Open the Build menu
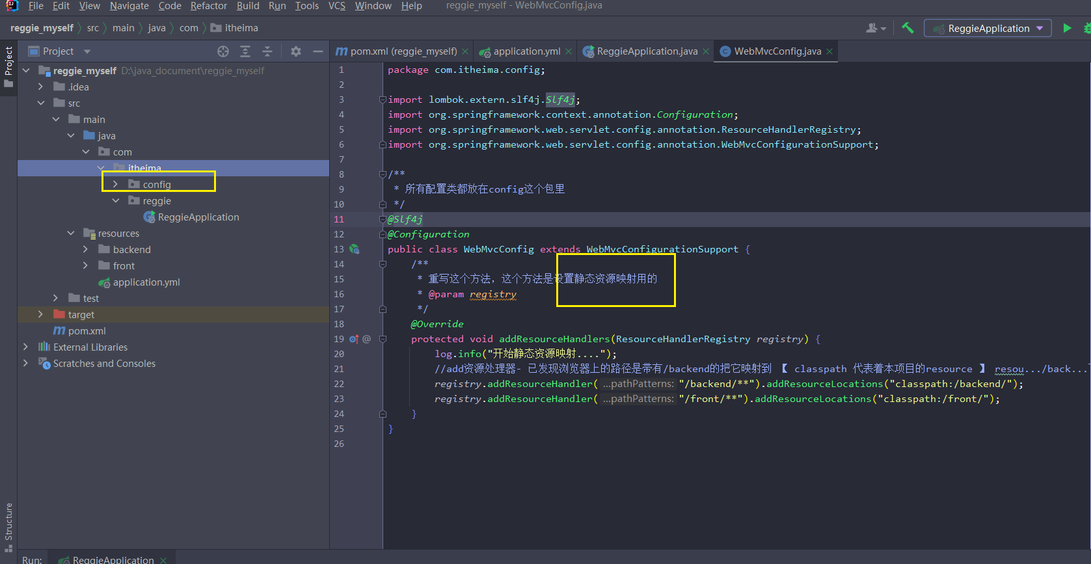 [248, 6]
